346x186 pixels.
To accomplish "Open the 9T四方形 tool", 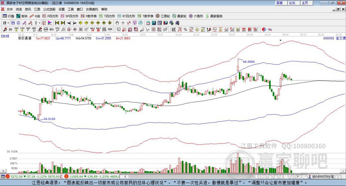I will [x=126, y=16].
